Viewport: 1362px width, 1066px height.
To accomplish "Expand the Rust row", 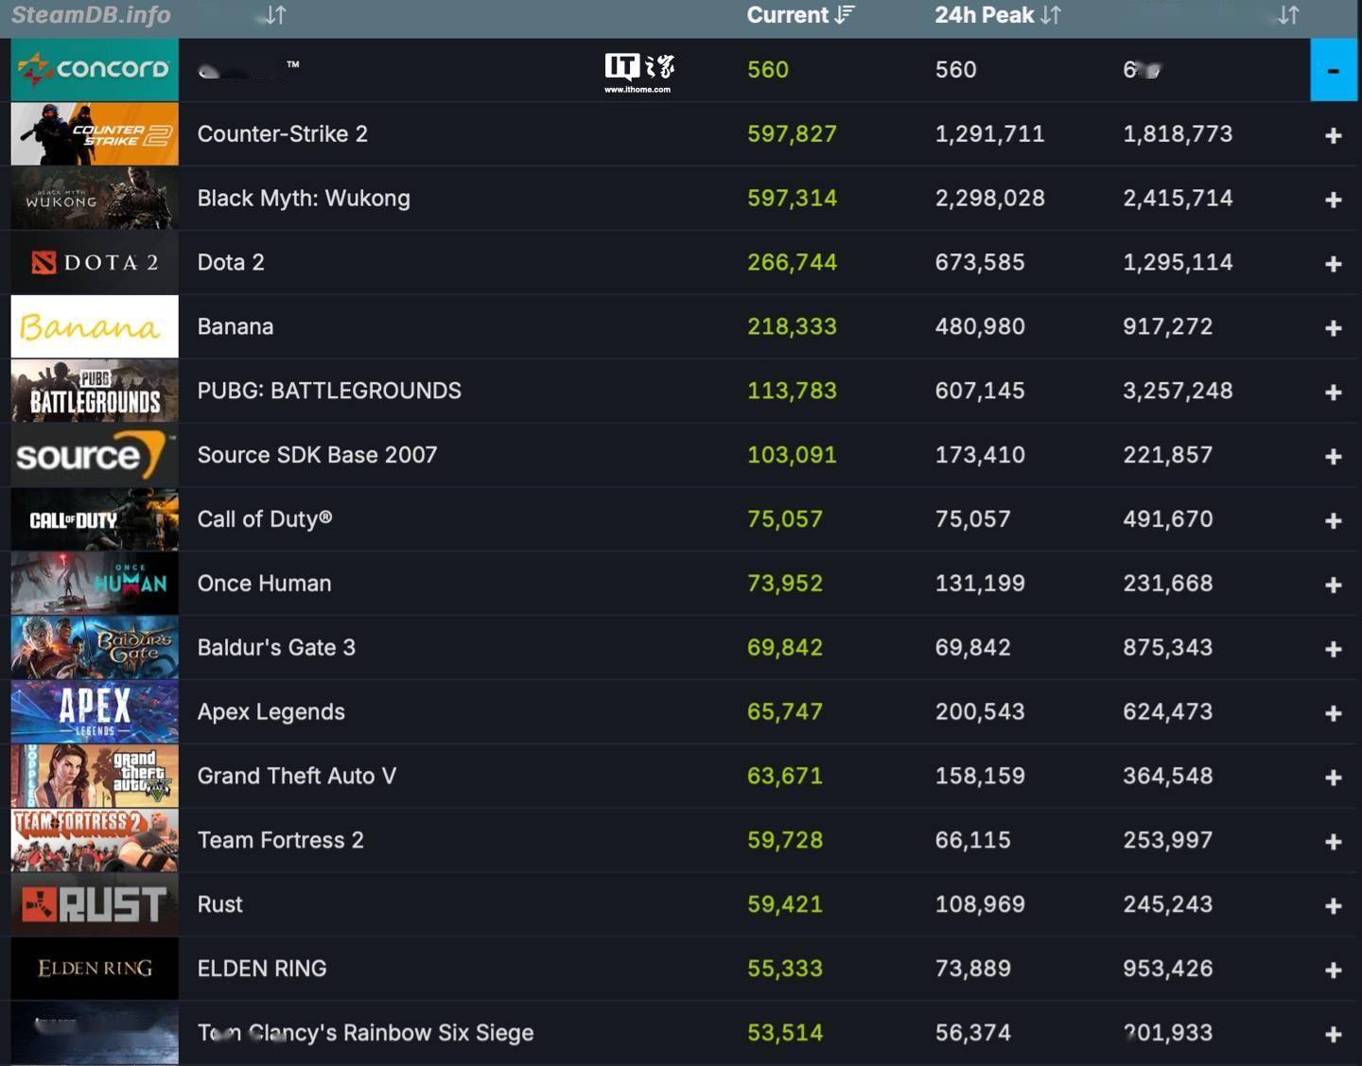I will tap(1334, 906).
